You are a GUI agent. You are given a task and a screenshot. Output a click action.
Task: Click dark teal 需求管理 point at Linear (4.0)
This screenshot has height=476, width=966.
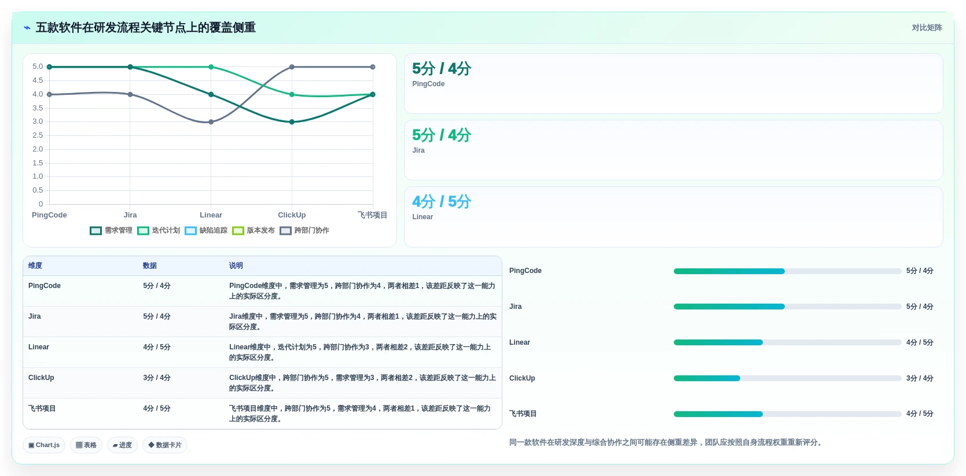211,94
